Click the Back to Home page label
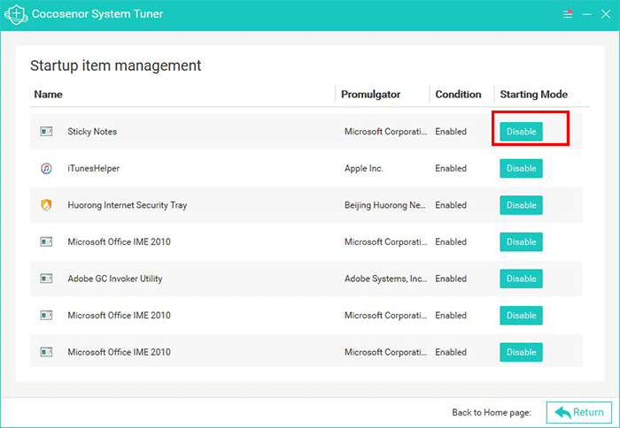The height and width of the screenshot is (428, 620). [492, 413]
